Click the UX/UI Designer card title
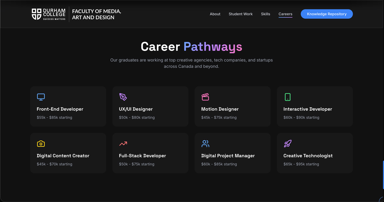The width and height of the screenshot is (384, 202). point(136,109)
